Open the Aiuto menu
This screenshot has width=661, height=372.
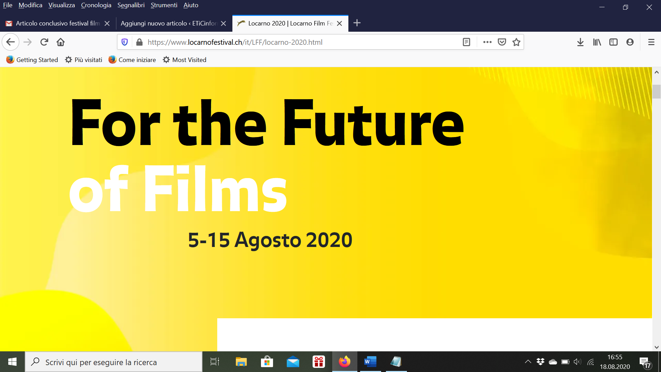tap(191, 5)
